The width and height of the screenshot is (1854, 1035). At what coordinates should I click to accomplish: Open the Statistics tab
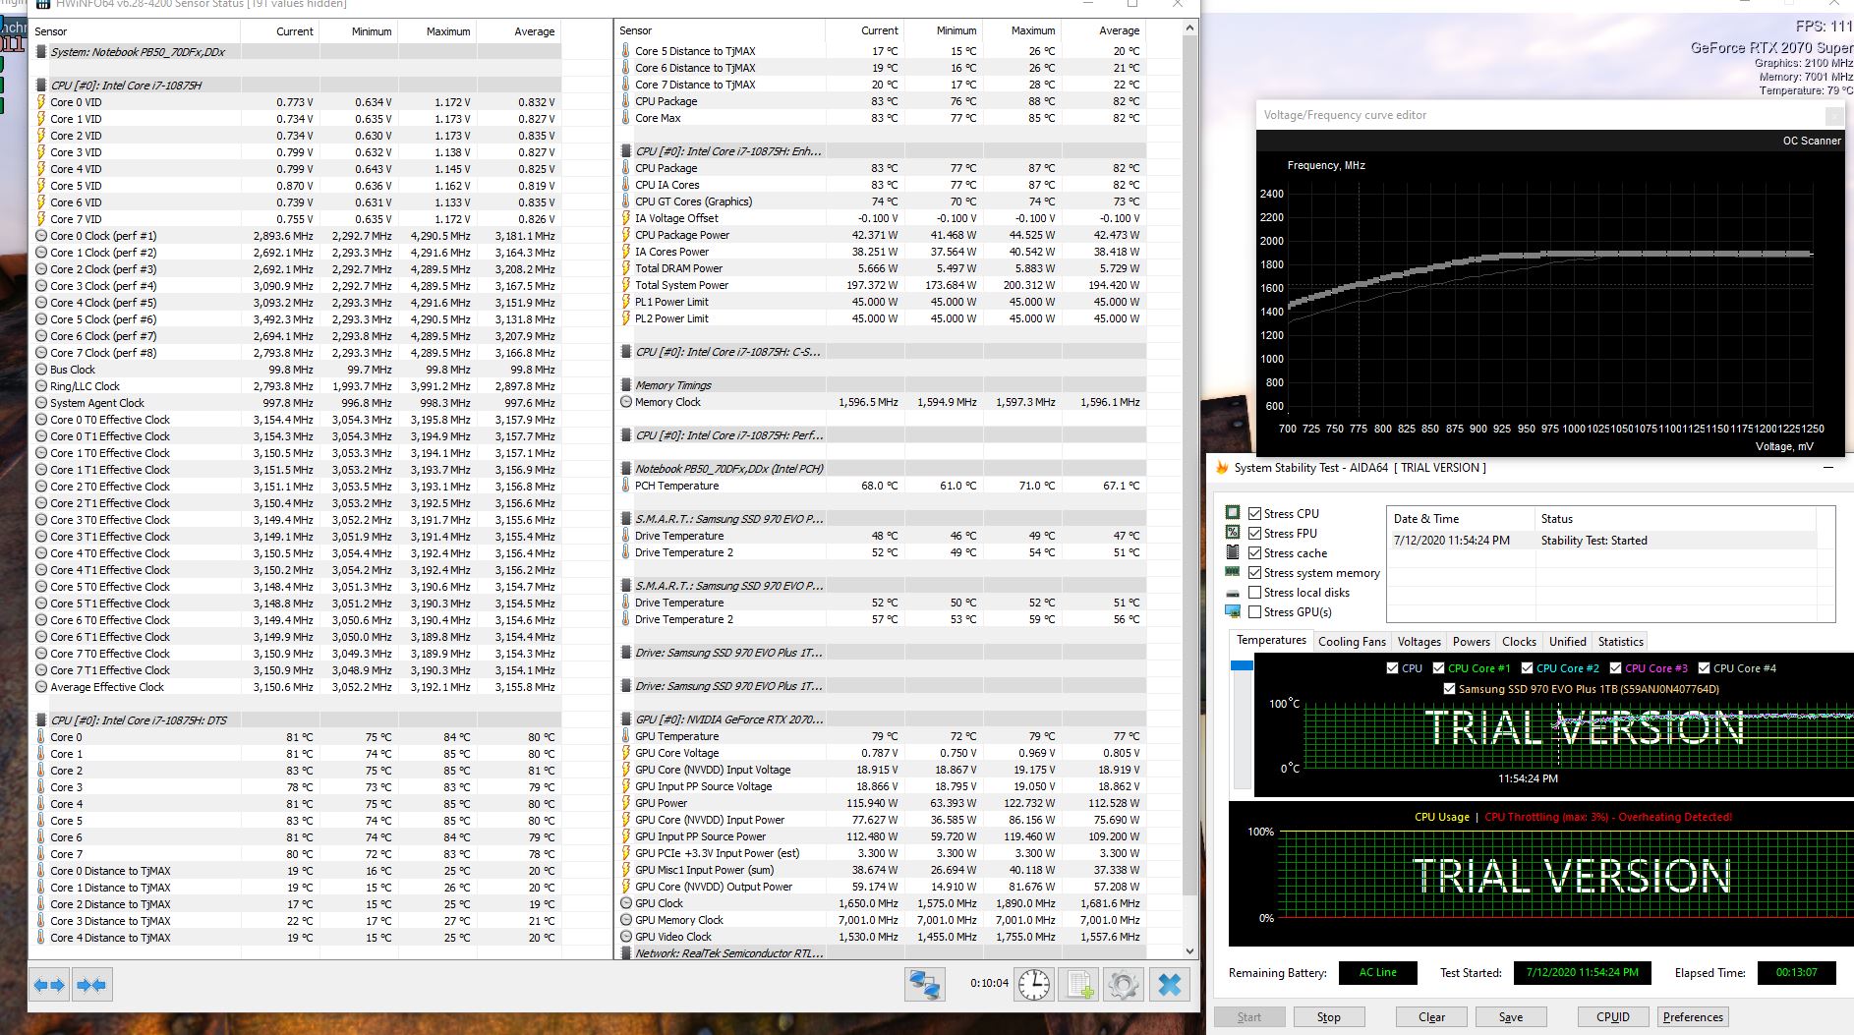(x=1620, y=642)
